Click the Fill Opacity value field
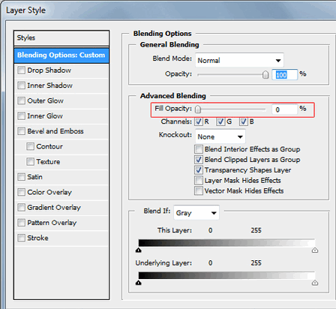The image size is (336, 309). [285, 109]
